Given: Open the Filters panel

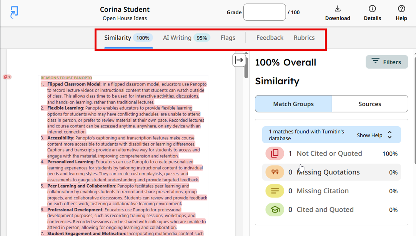Looking at the screenshot, I should pyautogui.click(x=387, y=62).
